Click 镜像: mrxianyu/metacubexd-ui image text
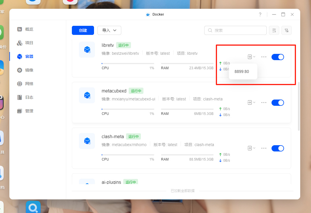 pyautogui.click(x=128, y=99)
